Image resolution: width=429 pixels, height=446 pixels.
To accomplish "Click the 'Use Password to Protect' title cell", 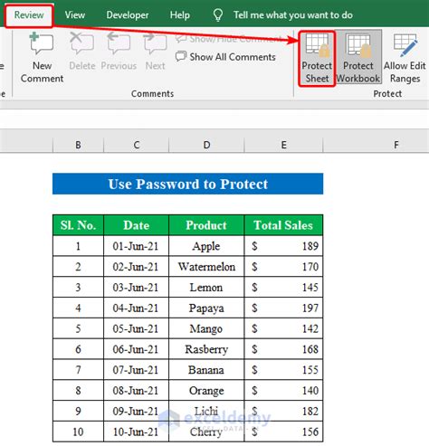I will (187, 184).
